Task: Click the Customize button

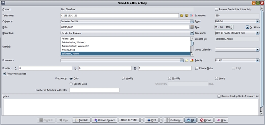Action: (x=173, y=120)
